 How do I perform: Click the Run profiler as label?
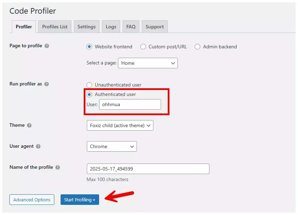(x=26, y=84)
